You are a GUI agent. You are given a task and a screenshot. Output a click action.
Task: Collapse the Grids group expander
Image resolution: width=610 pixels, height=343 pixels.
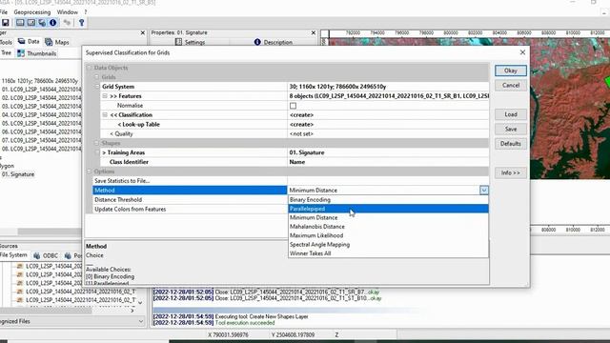tap(97, 77)
